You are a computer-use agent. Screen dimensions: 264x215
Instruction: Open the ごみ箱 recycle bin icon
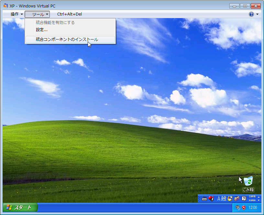pos(248,184)
